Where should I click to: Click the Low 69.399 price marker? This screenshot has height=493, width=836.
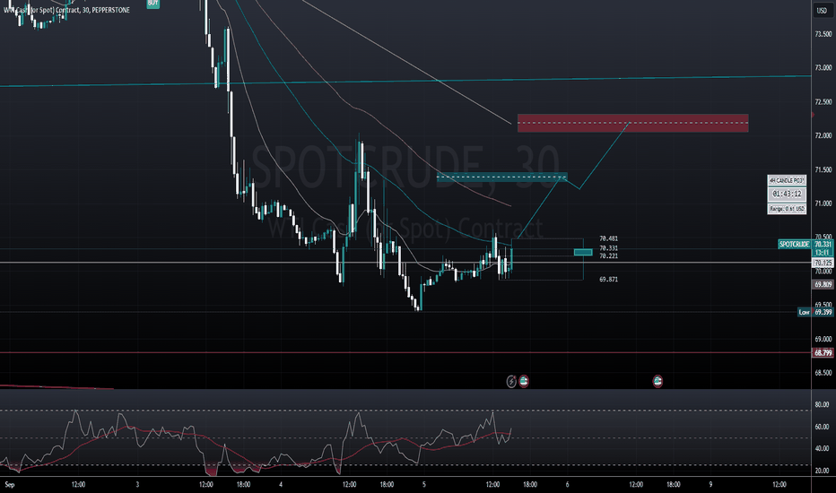pyautogui.click(x=815, y=312)
